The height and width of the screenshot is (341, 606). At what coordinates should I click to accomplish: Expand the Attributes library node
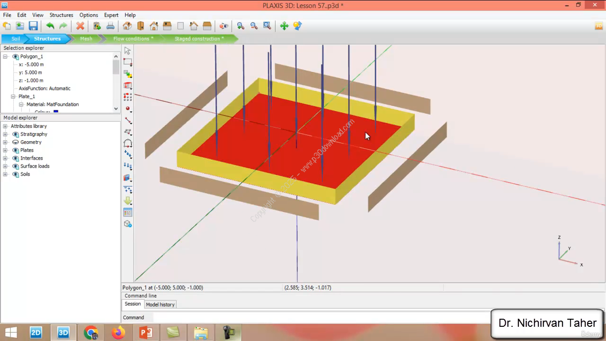click(5, 126)
